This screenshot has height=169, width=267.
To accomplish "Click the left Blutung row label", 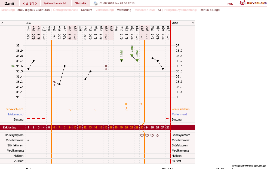I will click(x=19, y=119).
